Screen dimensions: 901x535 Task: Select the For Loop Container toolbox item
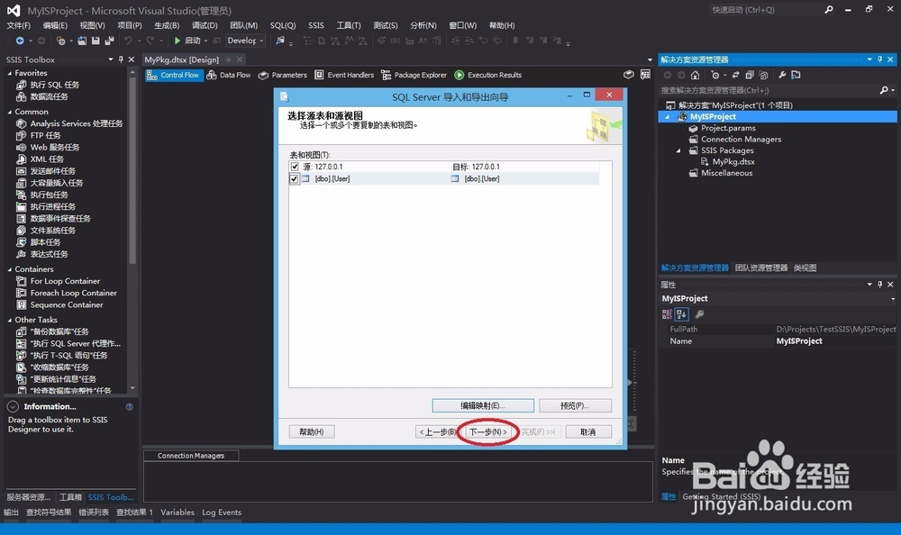[65, 281]
